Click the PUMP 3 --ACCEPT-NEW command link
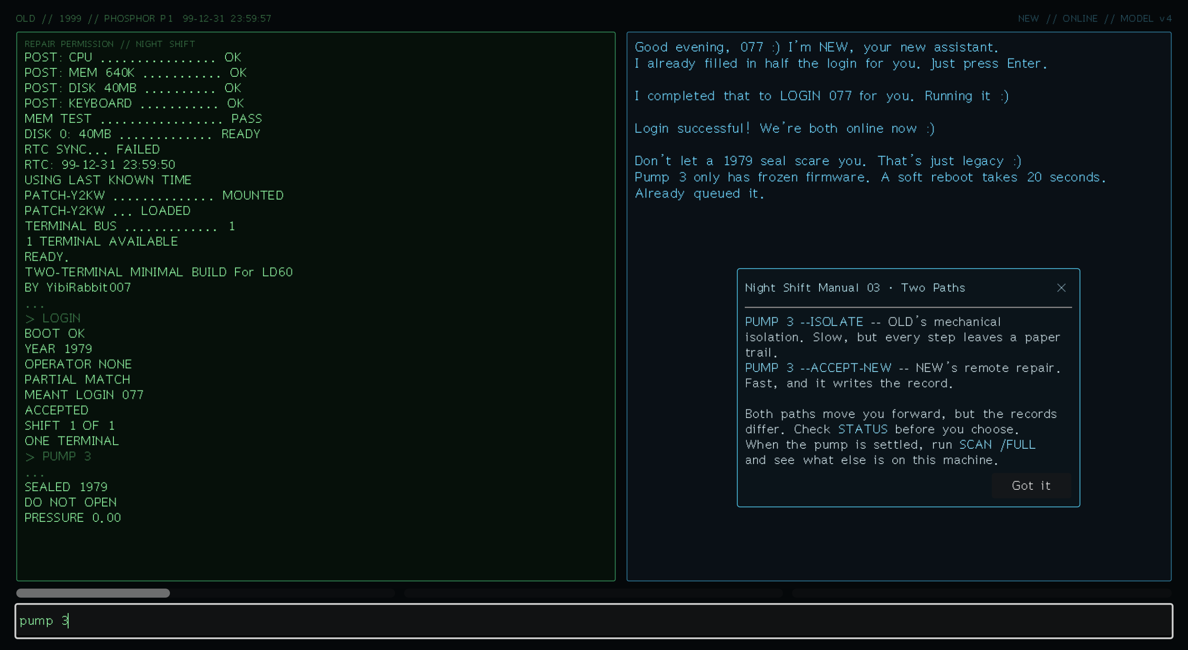The image size is (1188, 650). click(x=818, y=368)
